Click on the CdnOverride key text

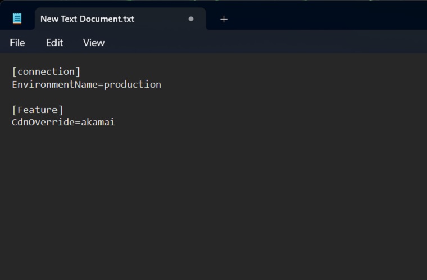point(43,122)
